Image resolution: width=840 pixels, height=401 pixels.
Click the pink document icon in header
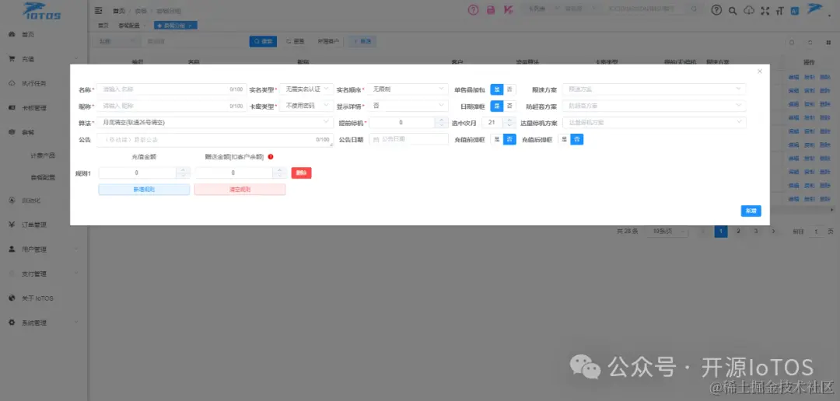[x=491, y=9]
